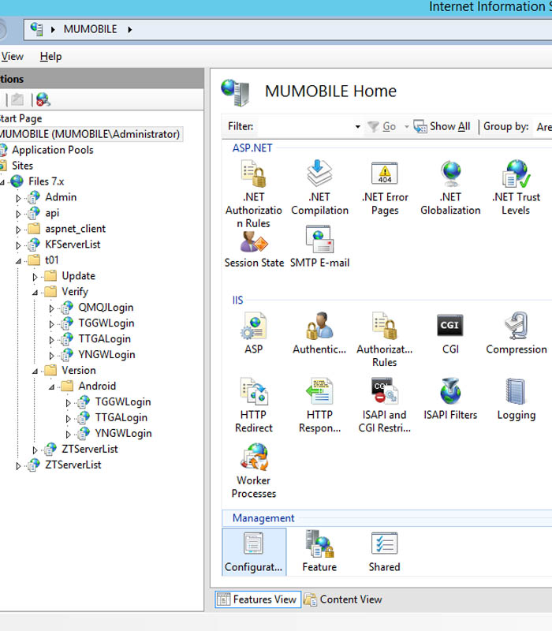Open the Go button dropdown arrow
This screenshot has height=631, width=552.
406,127
